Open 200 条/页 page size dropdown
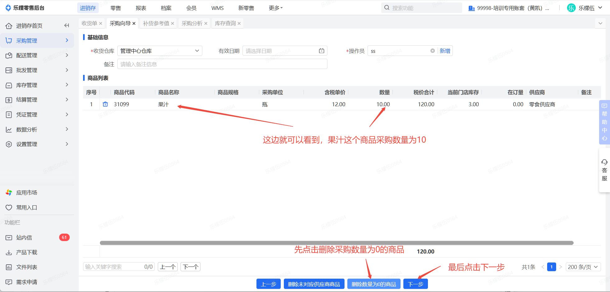This screenshot has width=610, height=292. click(583, 267)
